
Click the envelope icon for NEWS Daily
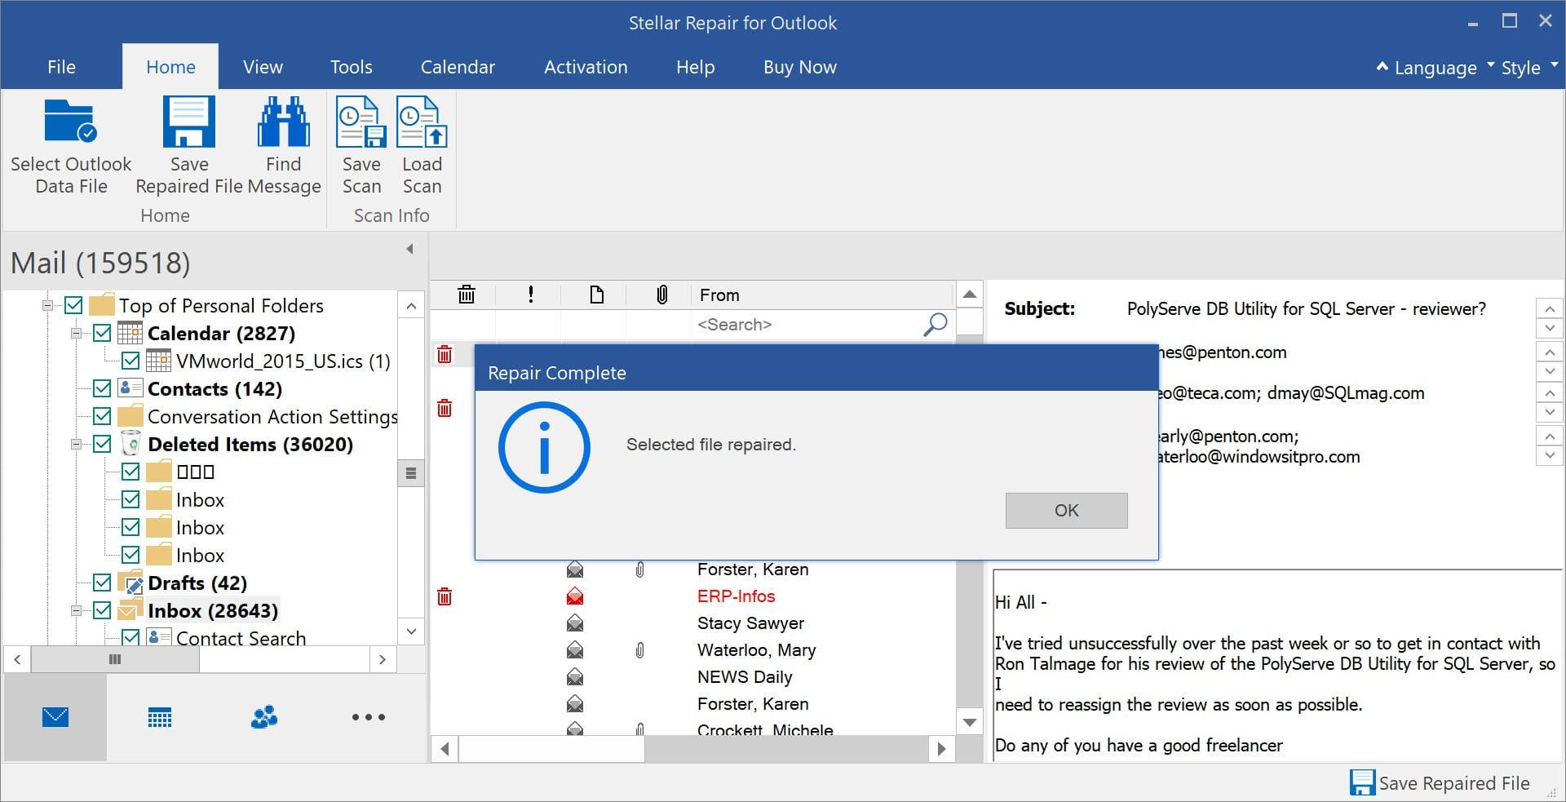pos(575,677)
